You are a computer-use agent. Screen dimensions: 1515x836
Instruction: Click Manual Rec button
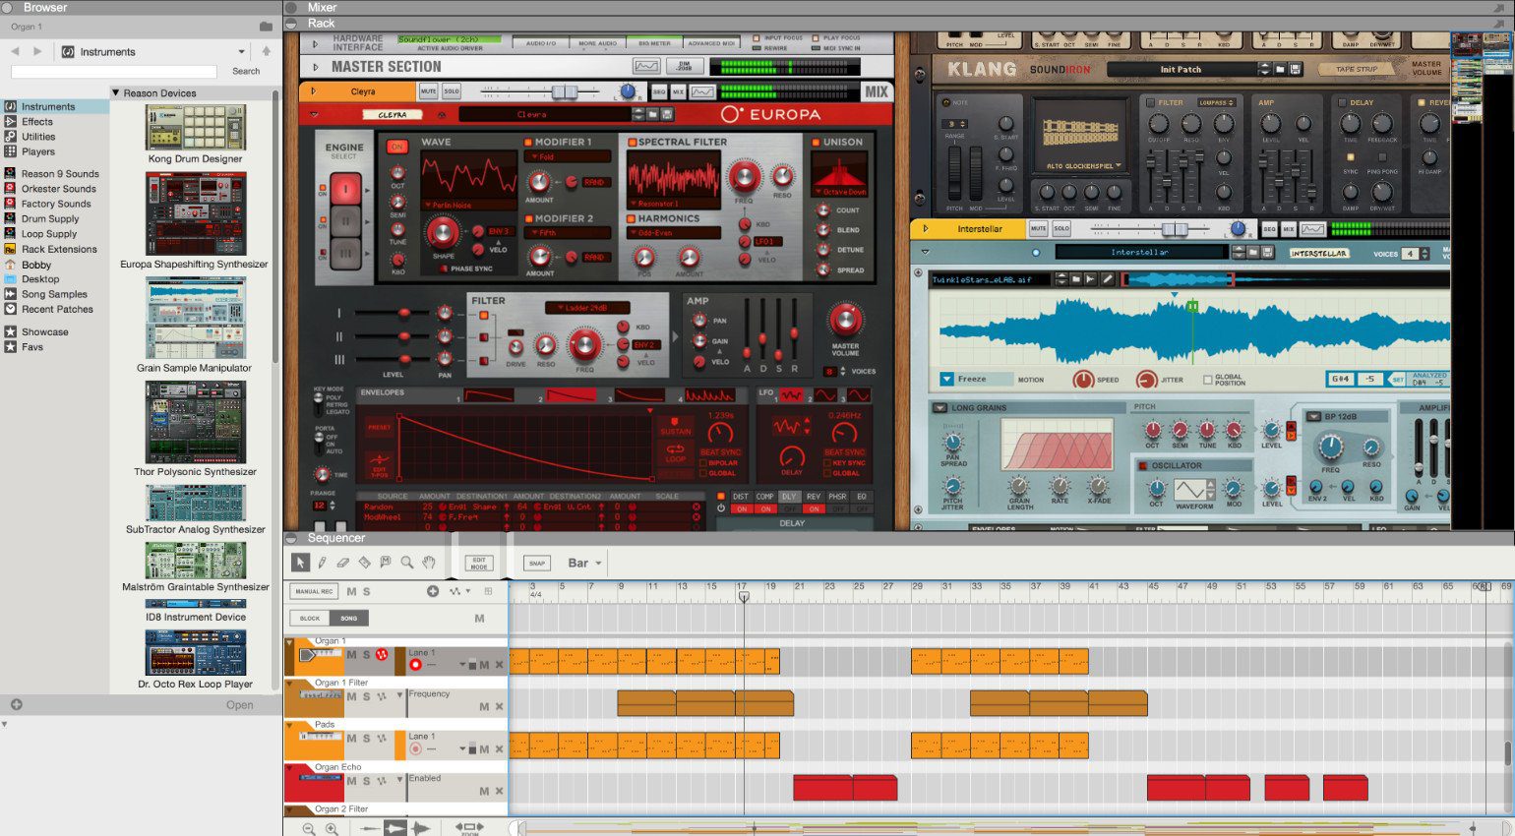[314, 591]
